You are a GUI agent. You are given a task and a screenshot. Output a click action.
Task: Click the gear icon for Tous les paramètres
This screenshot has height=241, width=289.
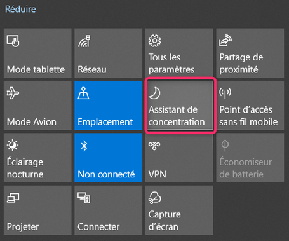(x=154, y=41)
